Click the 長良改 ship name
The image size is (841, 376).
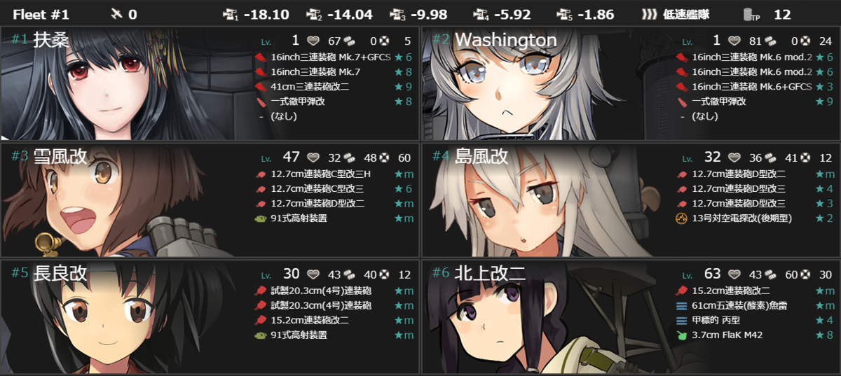pyautogui.click(x=60, y=272)
